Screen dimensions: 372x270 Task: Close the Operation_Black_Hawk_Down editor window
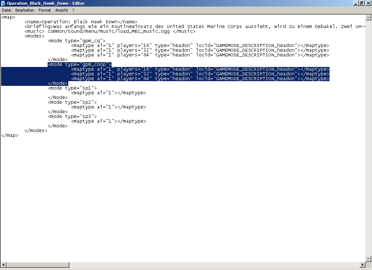click(x=368, y=3)
